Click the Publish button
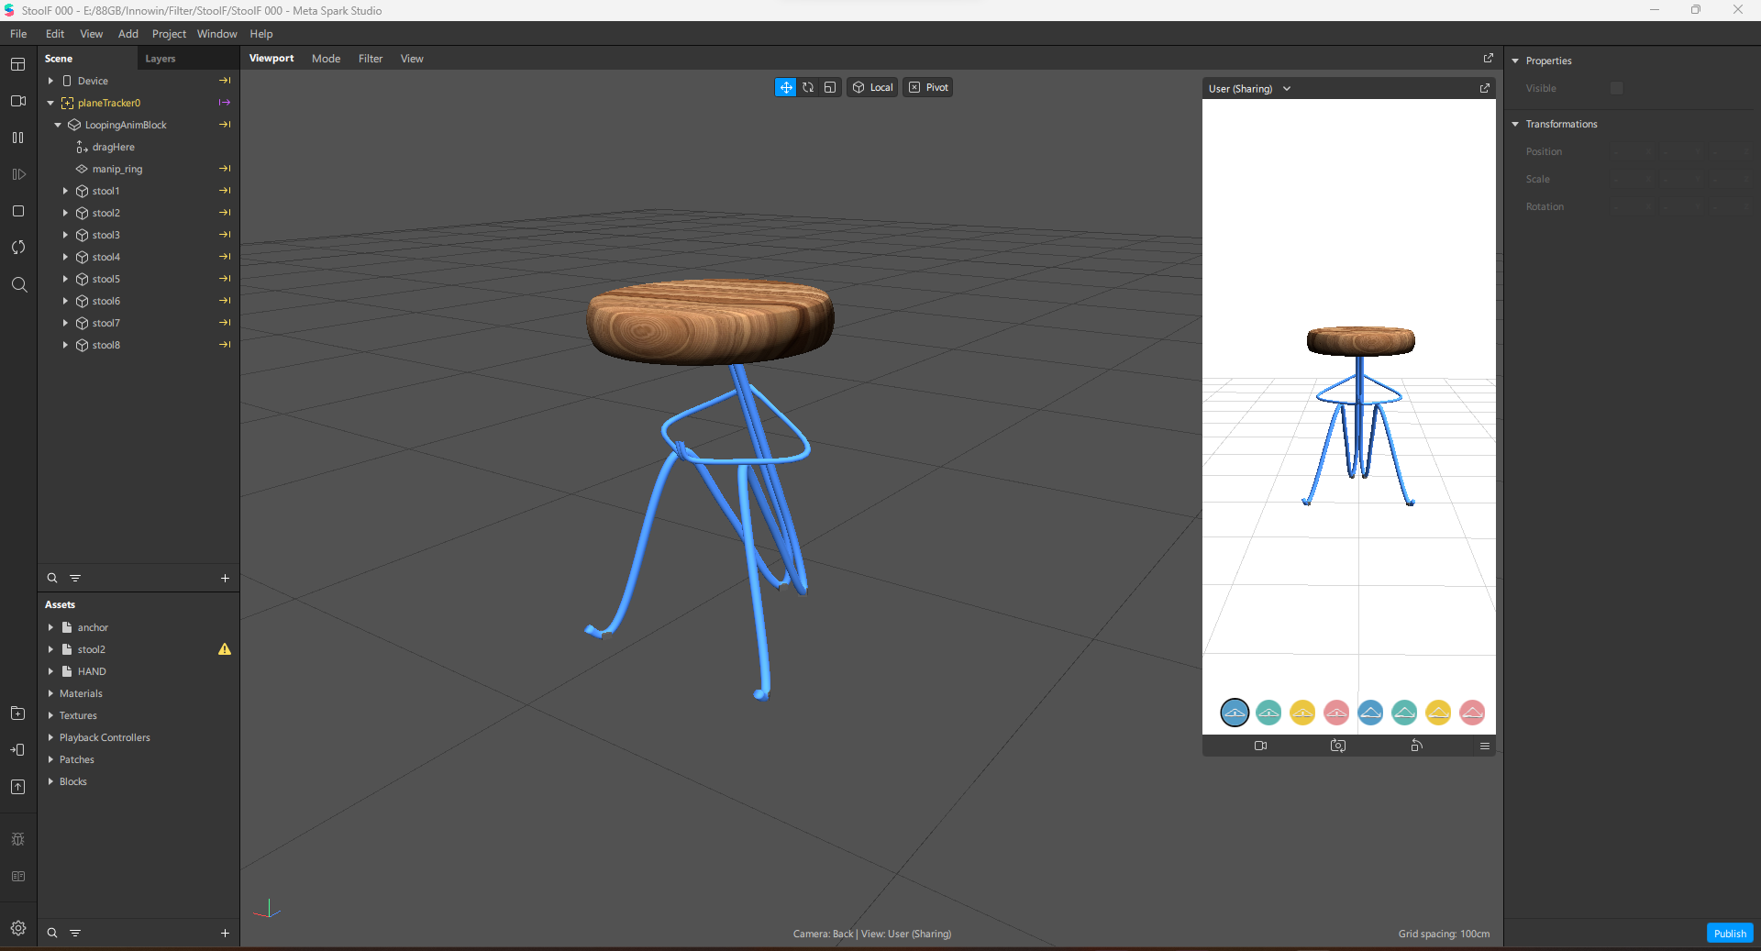This screenshot has width=1761, height=951. [x=1730, y=933]
